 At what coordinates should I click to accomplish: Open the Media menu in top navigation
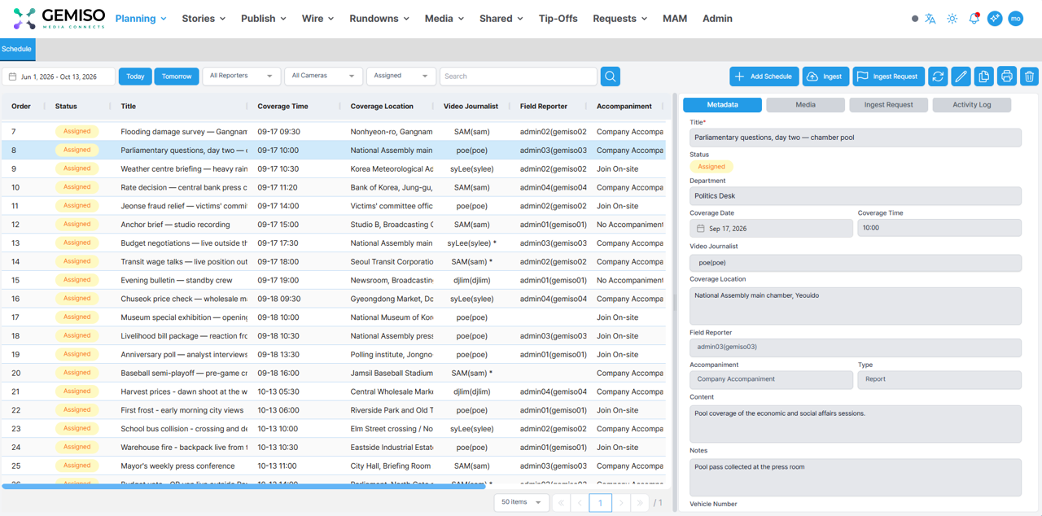[444, 19]
